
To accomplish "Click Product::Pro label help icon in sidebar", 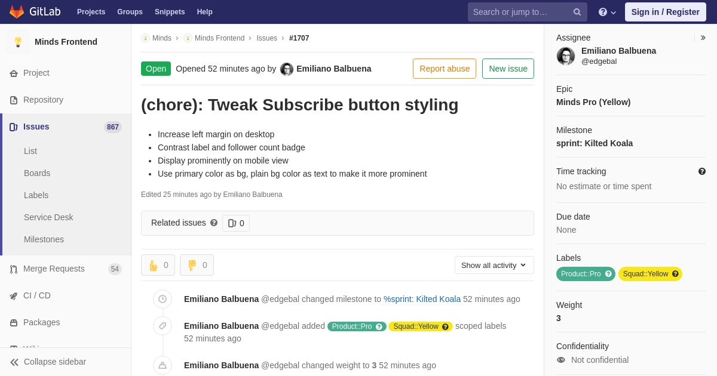I will coord(608,274).
